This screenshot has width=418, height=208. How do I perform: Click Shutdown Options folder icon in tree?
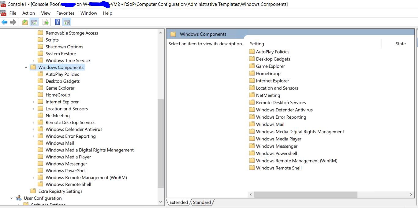(40, 46)
